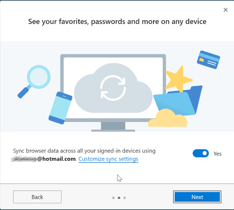234x210 pixels.
Task: Go back with the Back button
Action: coord(37,197)
